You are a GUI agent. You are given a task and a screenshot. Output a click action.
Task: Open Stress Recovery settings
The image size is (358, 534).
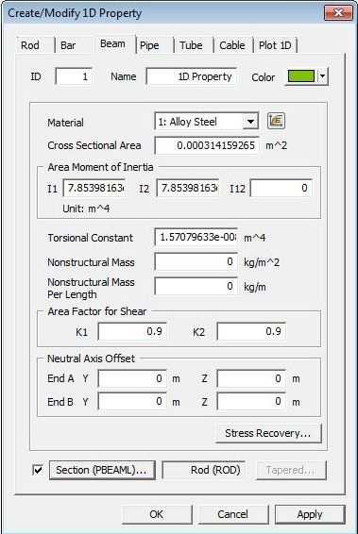point(268,433)
